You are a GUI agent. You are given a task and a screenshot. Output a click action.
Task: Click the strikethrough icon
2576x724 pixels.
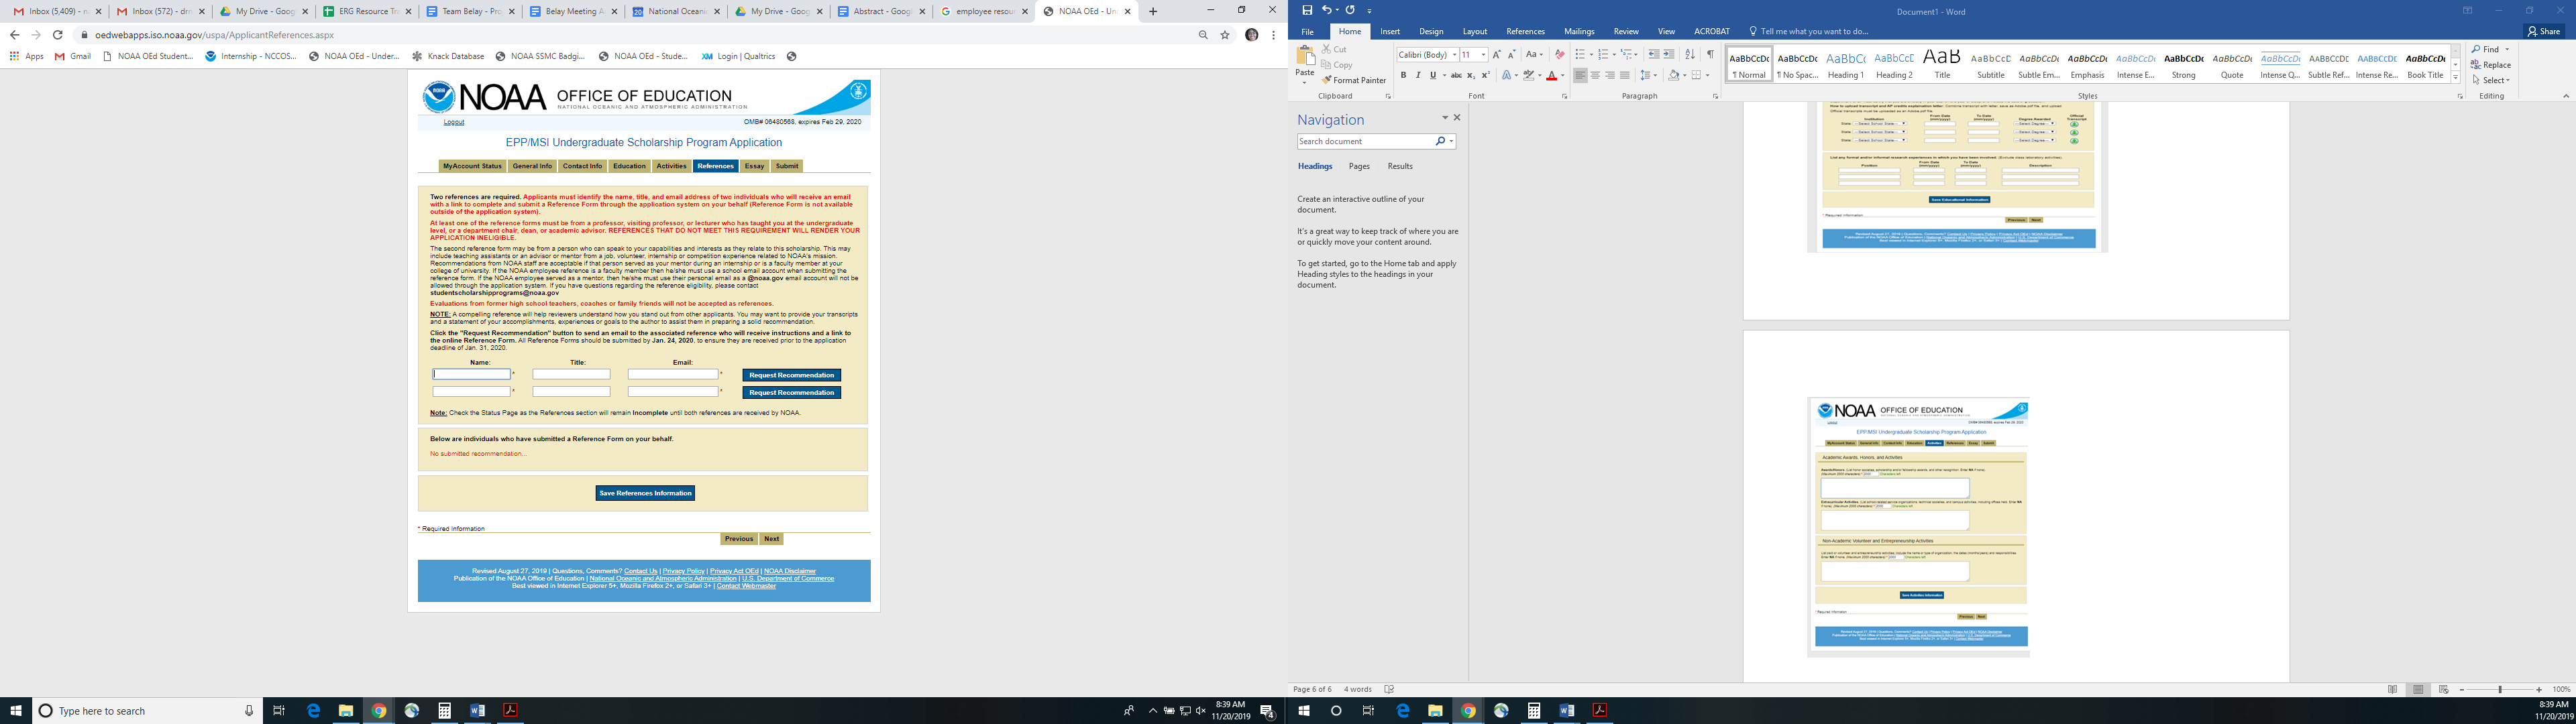[x=1456, y=75]
